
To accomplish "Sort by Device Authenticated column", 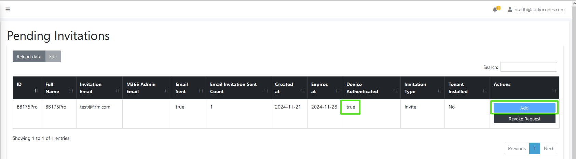I will (x=371, y=88).
